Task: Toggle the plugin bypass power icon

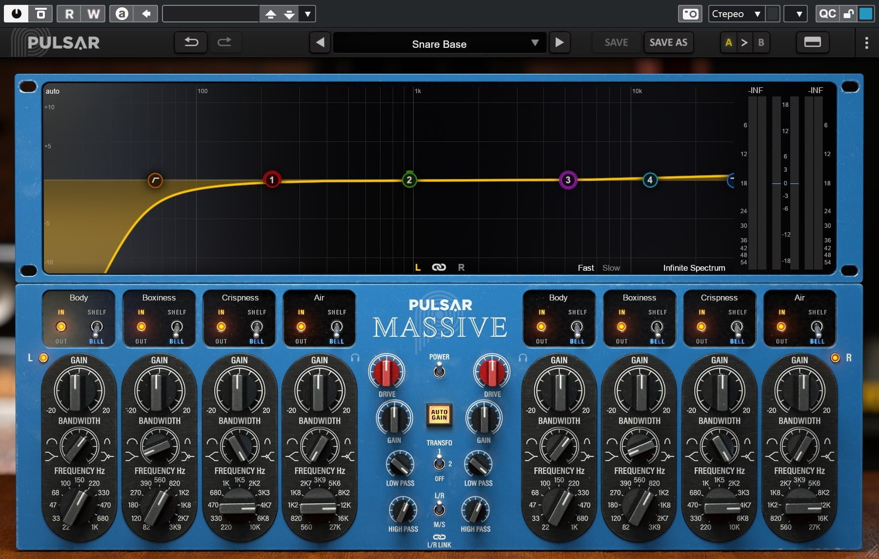Action: pos(17,14)
